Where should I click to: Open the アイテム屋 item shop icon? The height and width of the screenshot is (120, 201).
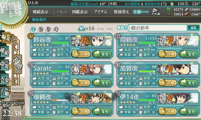pyautogui.click(x=155, y=11)
